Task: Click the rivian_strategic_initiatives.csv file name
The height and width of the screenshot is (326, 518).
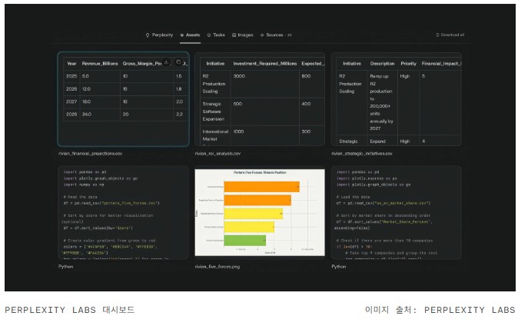Action: click(362, 154)
